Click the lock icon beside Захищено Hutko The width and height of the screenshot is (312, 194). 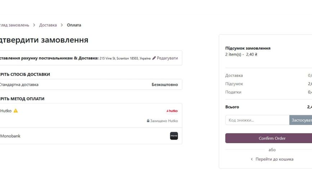(148, 121)
